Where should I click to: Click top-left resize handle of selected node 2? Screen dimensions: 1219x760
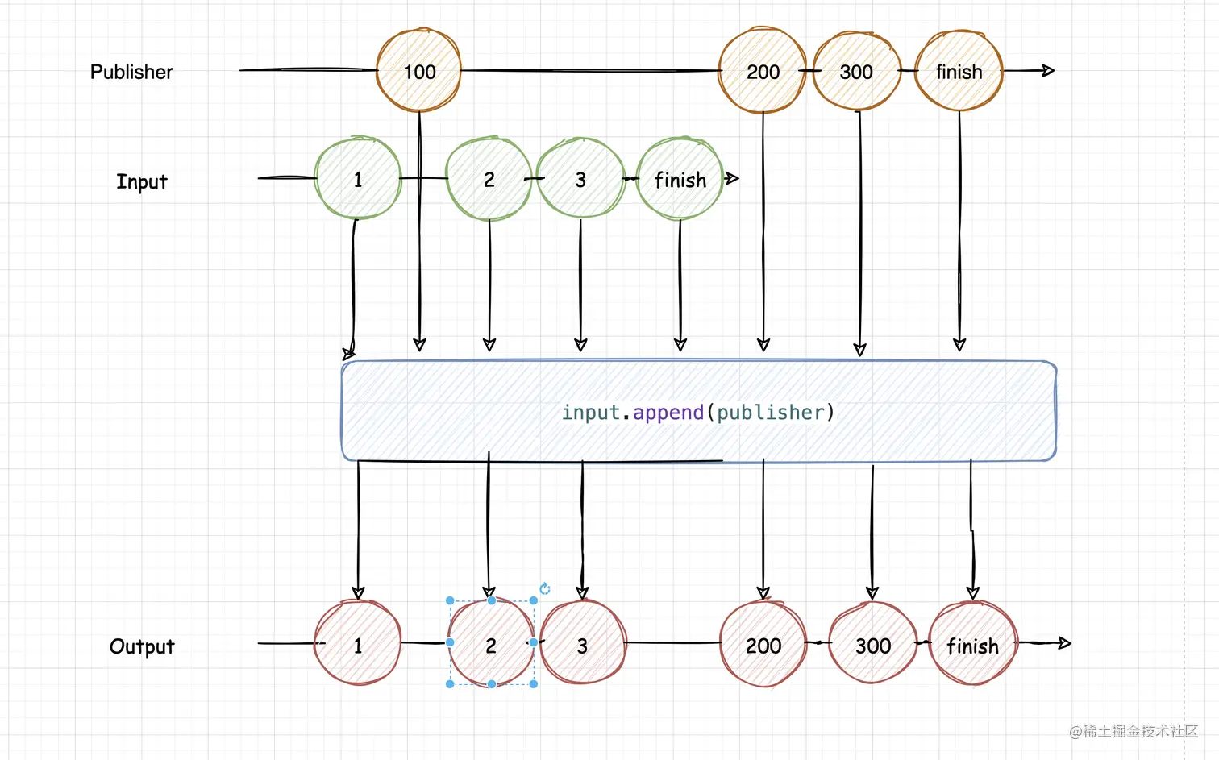tap(450, 600)
